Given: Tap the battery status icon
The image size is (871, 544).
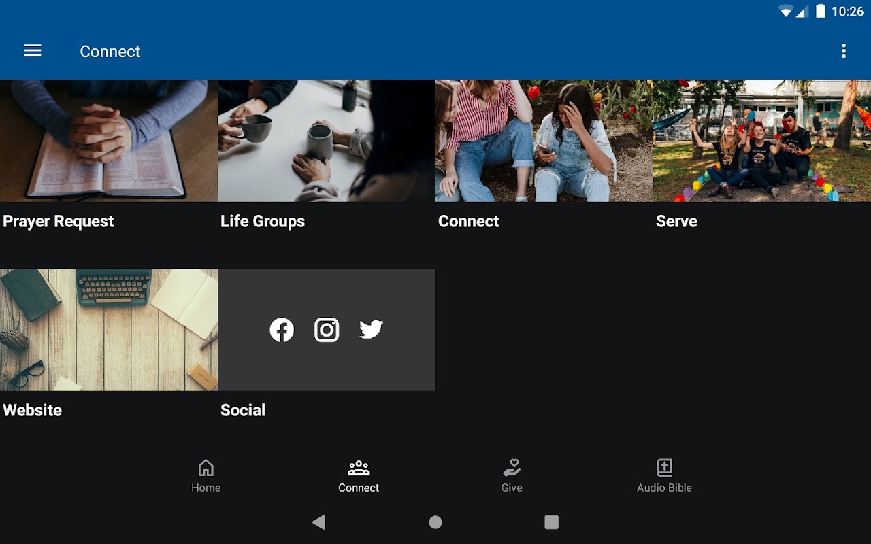Looking at the screenshot, I should (x=821, y=12).
